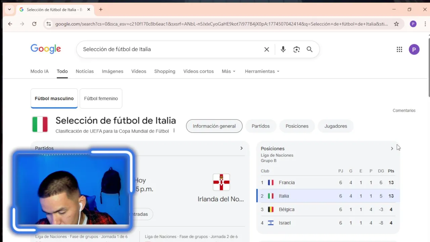Open Videos cortos tab
The height and width of the screenshot is (242, 430).
199,71
